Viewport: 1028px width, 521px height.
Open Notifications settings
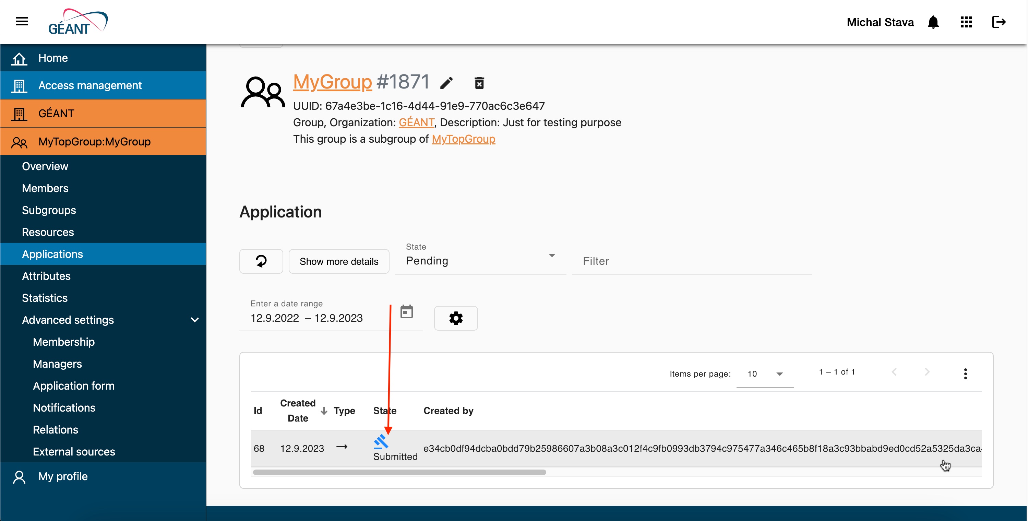[x=103, y=407]
